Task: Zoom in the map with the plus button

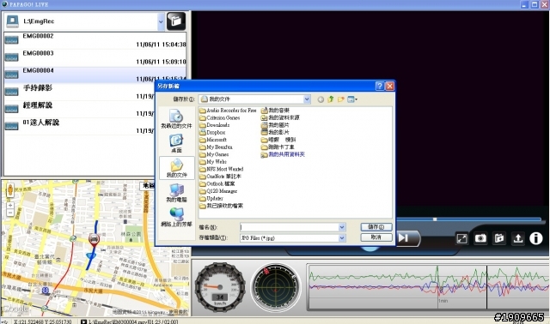Action: coord(10,206)
